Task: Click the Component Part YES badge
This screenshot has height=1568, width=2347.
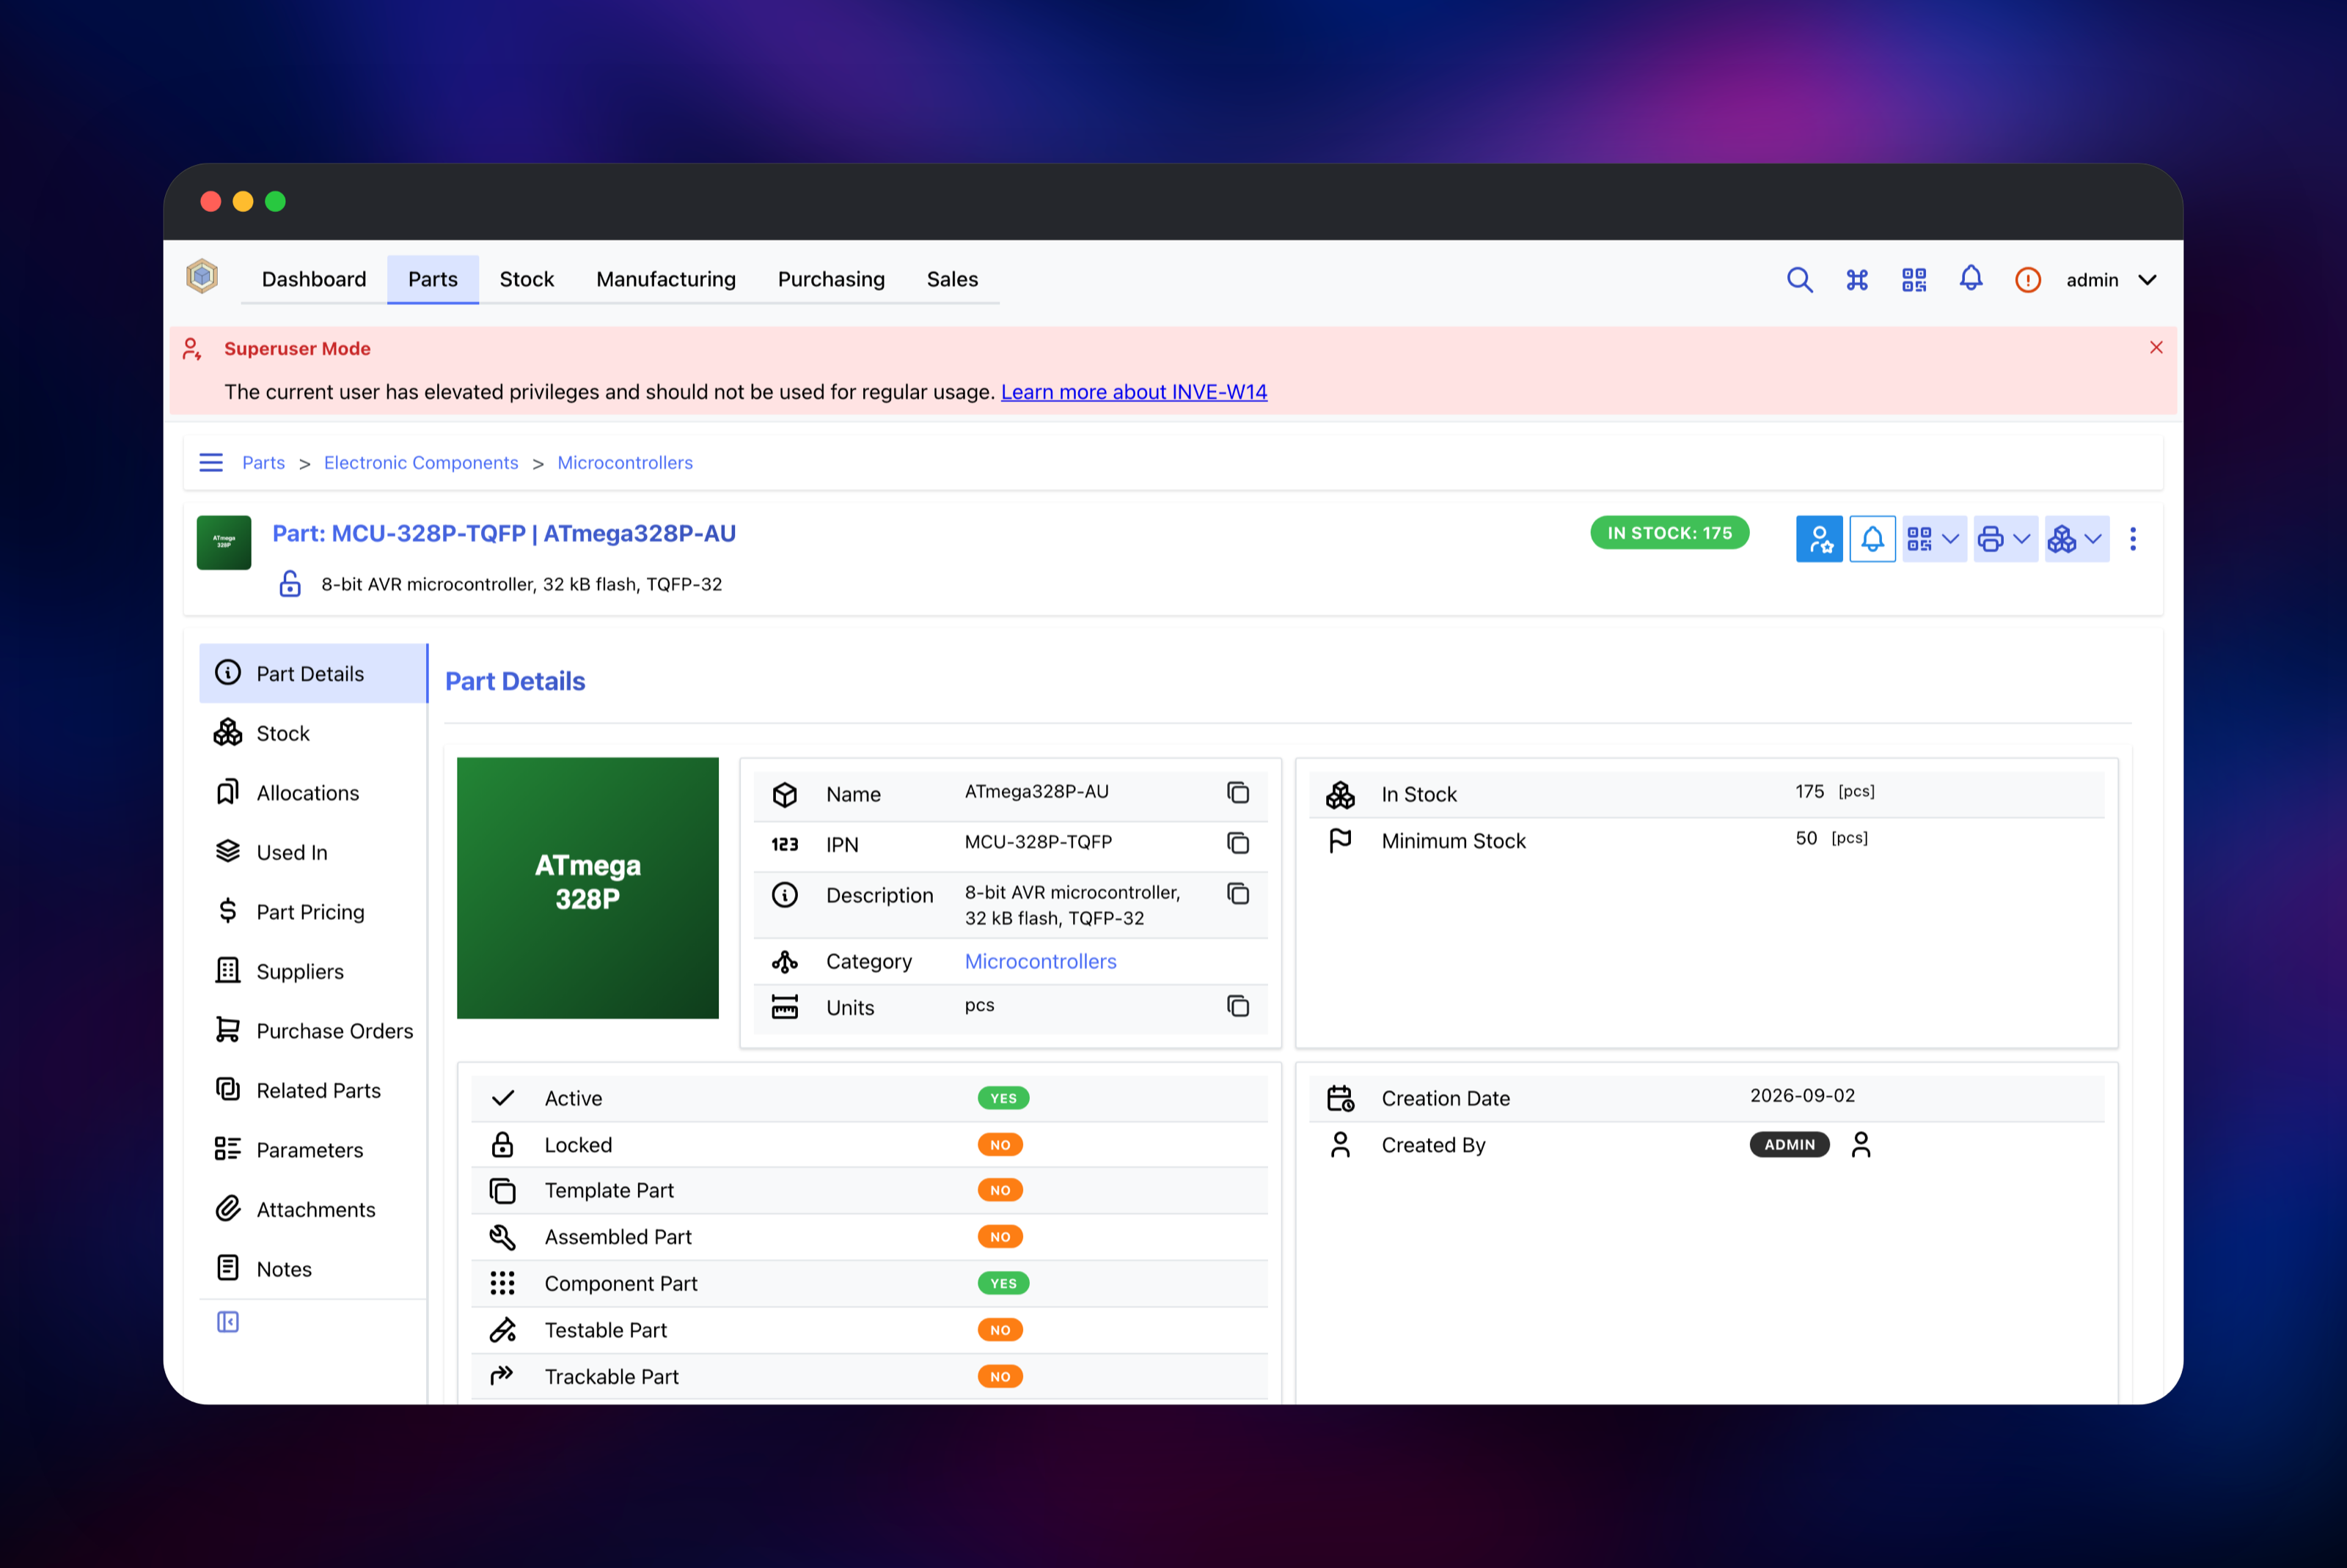Action: pos(1003,1283)
